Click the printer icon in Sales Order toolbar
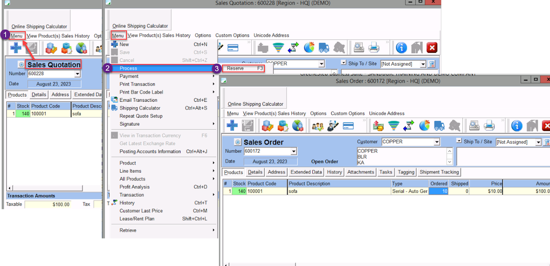This screenshot has height=266, width=550. (x=489, y=125)
